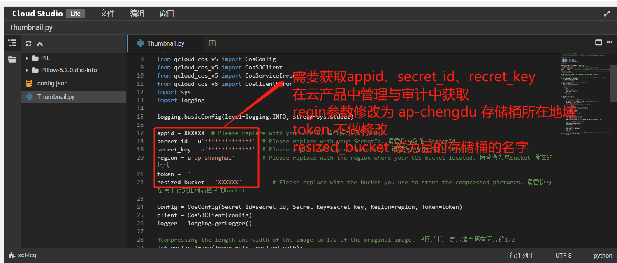Open the 编辑 menu
This screenshot has height=263, width=617.
pyautogui.click(x=137, y=14)
